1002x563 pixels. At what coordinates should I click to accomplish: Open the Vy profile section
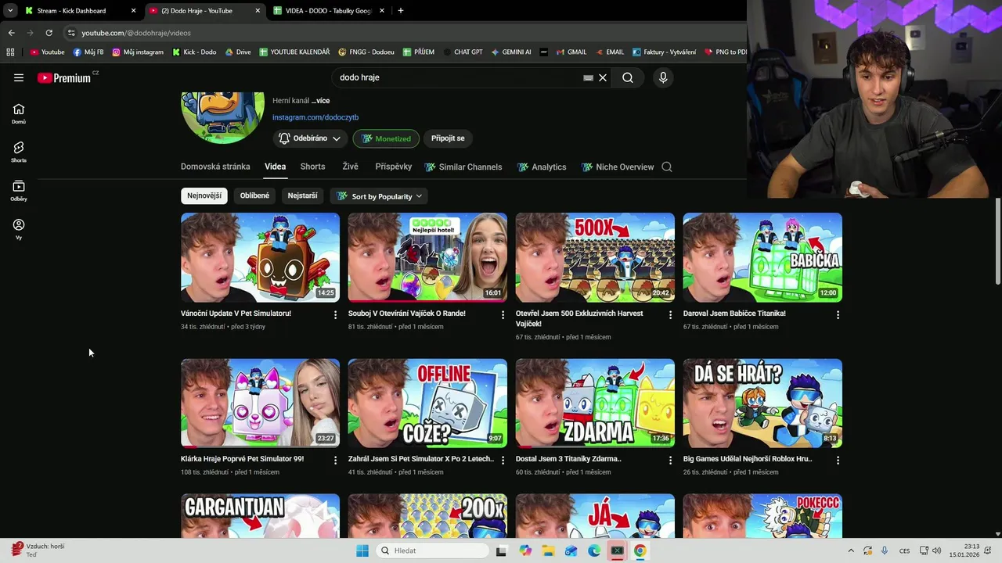pyautogui.click(x=19, y=229)
